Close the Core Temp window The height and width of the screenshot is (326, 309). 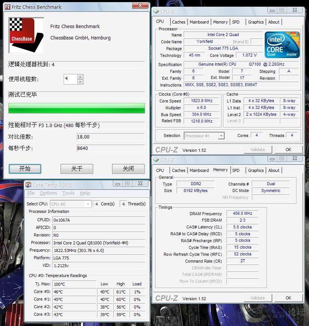click(x=140, y=183)
